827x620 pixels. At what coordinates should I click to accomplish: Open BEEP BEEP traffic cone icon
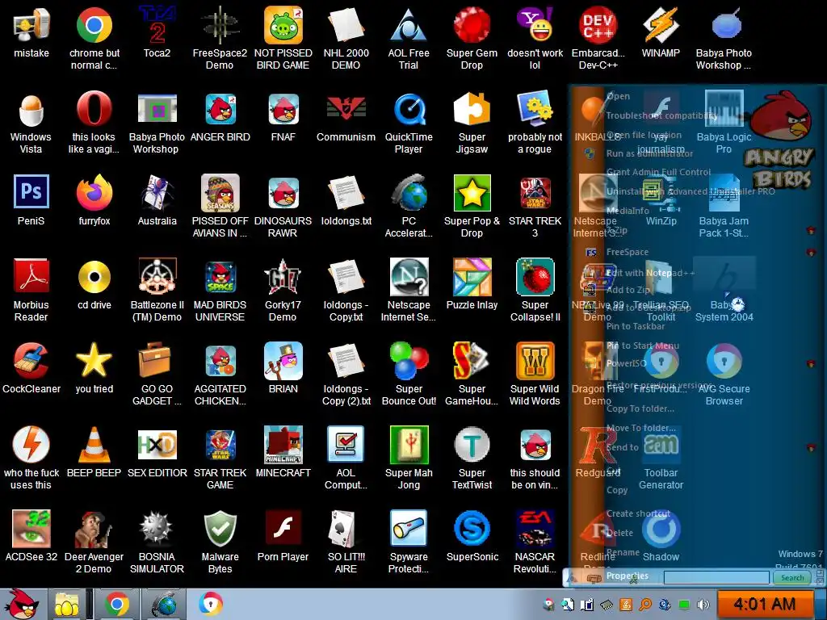94,445
